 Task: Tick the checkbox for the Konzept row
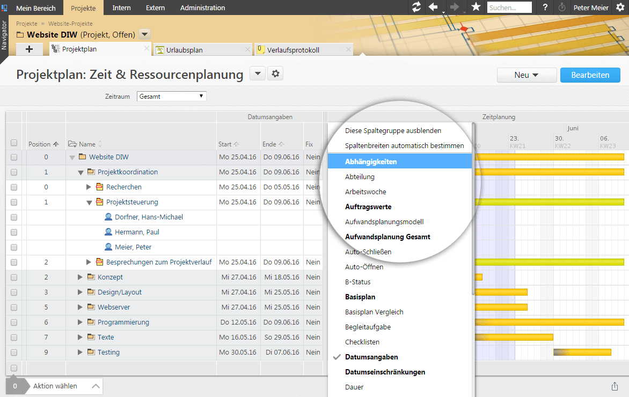point(14,277)
